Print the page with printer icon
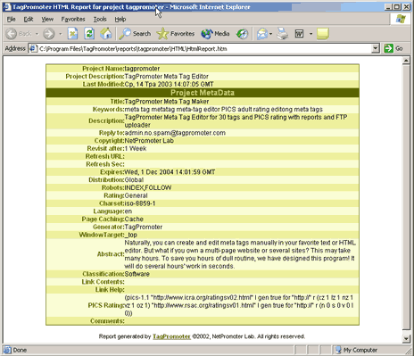The image size is (414, 356). (282, 34)
